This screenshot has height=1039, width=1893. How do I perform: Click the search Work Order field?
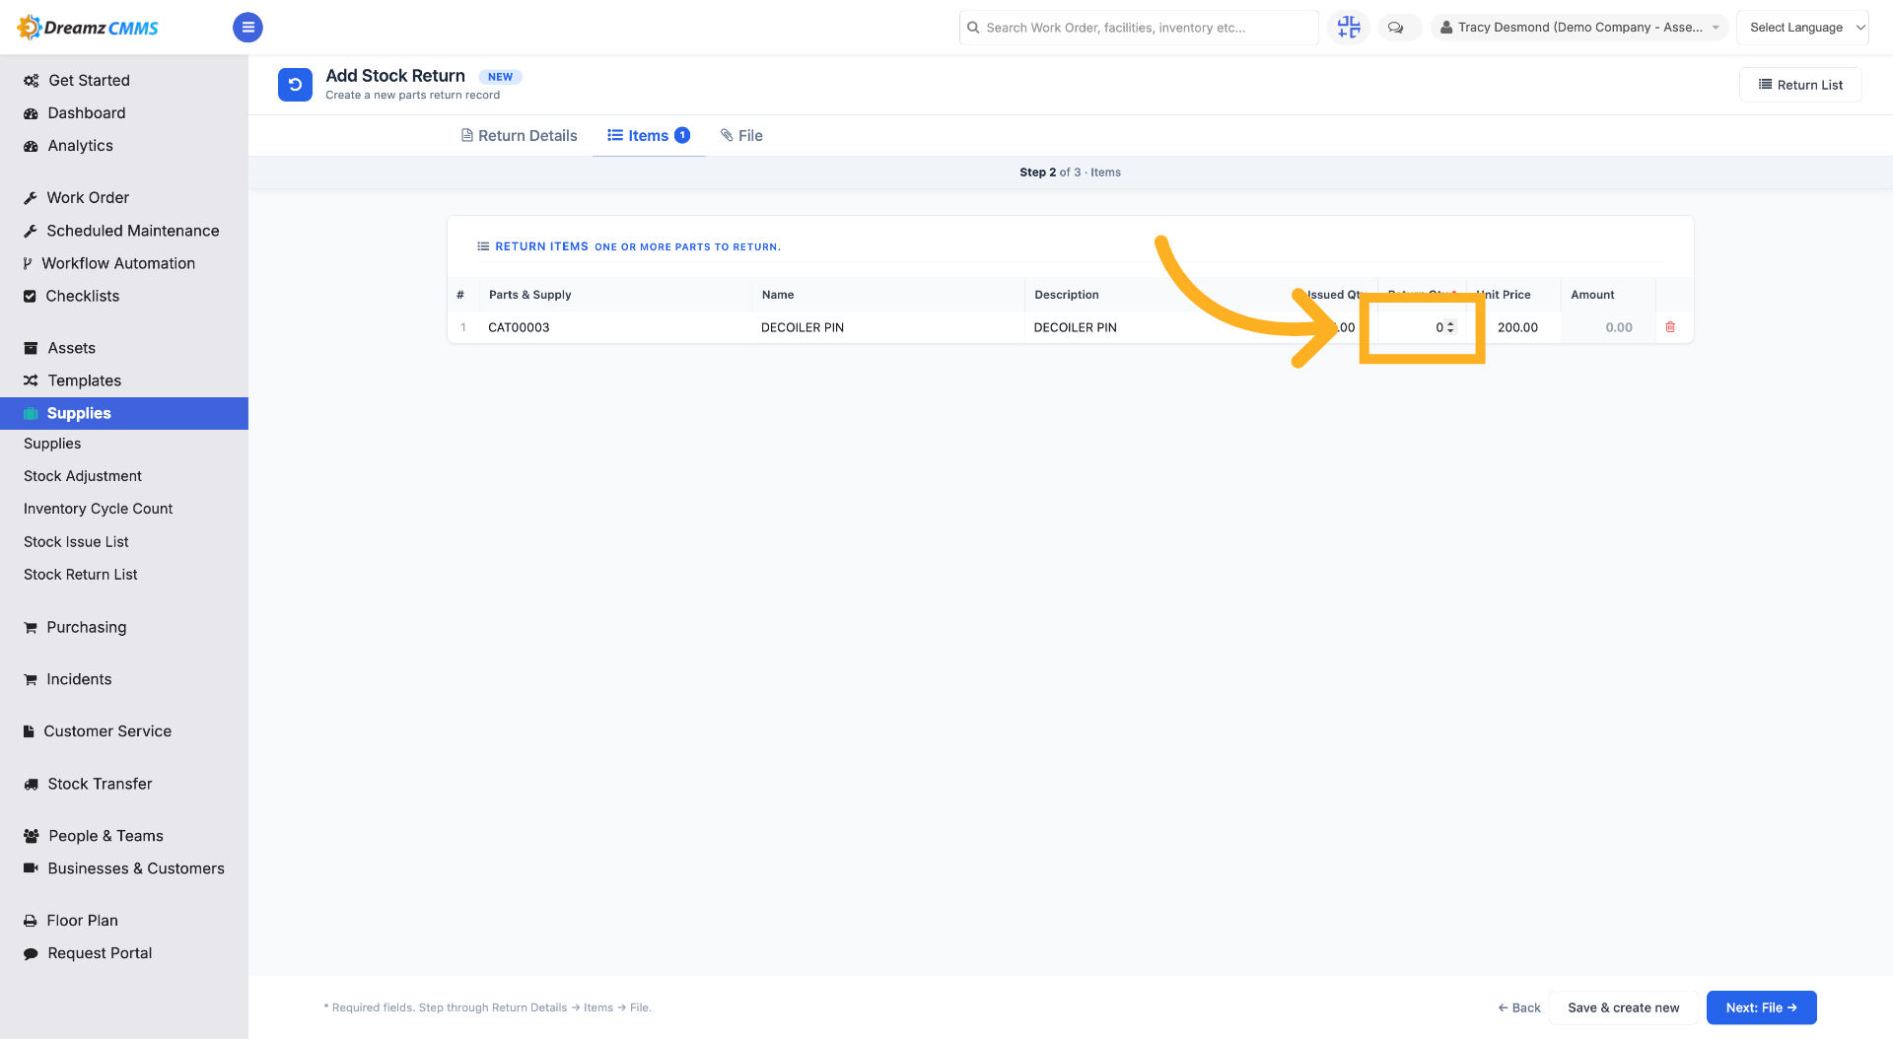click(x=1139, y=28)
